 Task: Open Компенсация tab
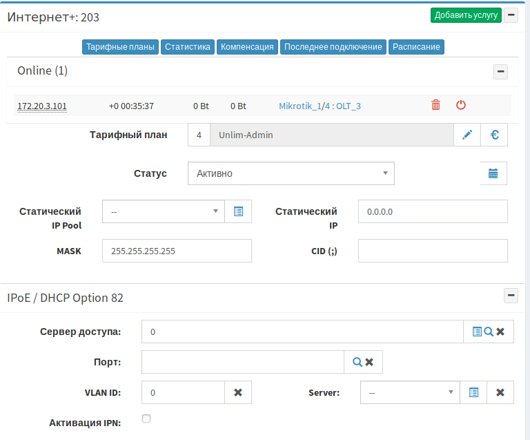[247, 47]
